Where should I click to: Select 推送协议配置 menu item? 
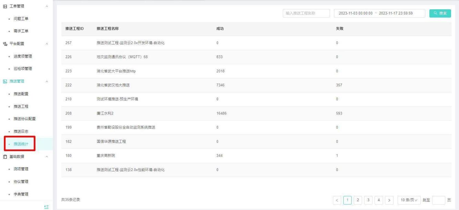tap(24, 119)
